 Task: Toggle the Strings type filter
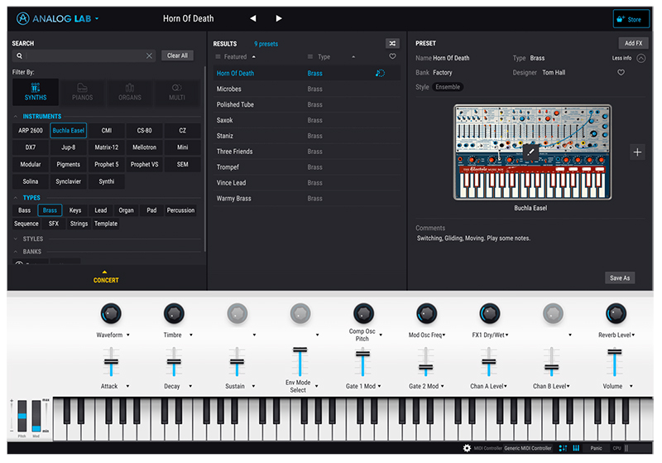(79, 224)
